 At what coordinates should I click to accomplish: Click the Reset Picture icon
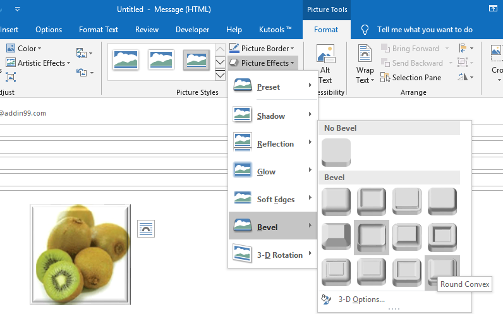click(82, 73)
